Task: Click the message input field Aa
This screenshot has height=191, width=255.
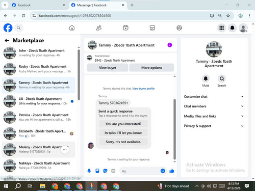Action: click(x=140, y=171)
